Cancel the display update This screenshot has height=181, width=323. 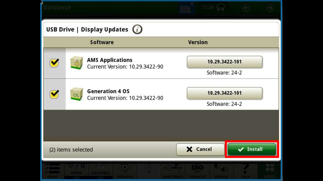pos(200,149)
